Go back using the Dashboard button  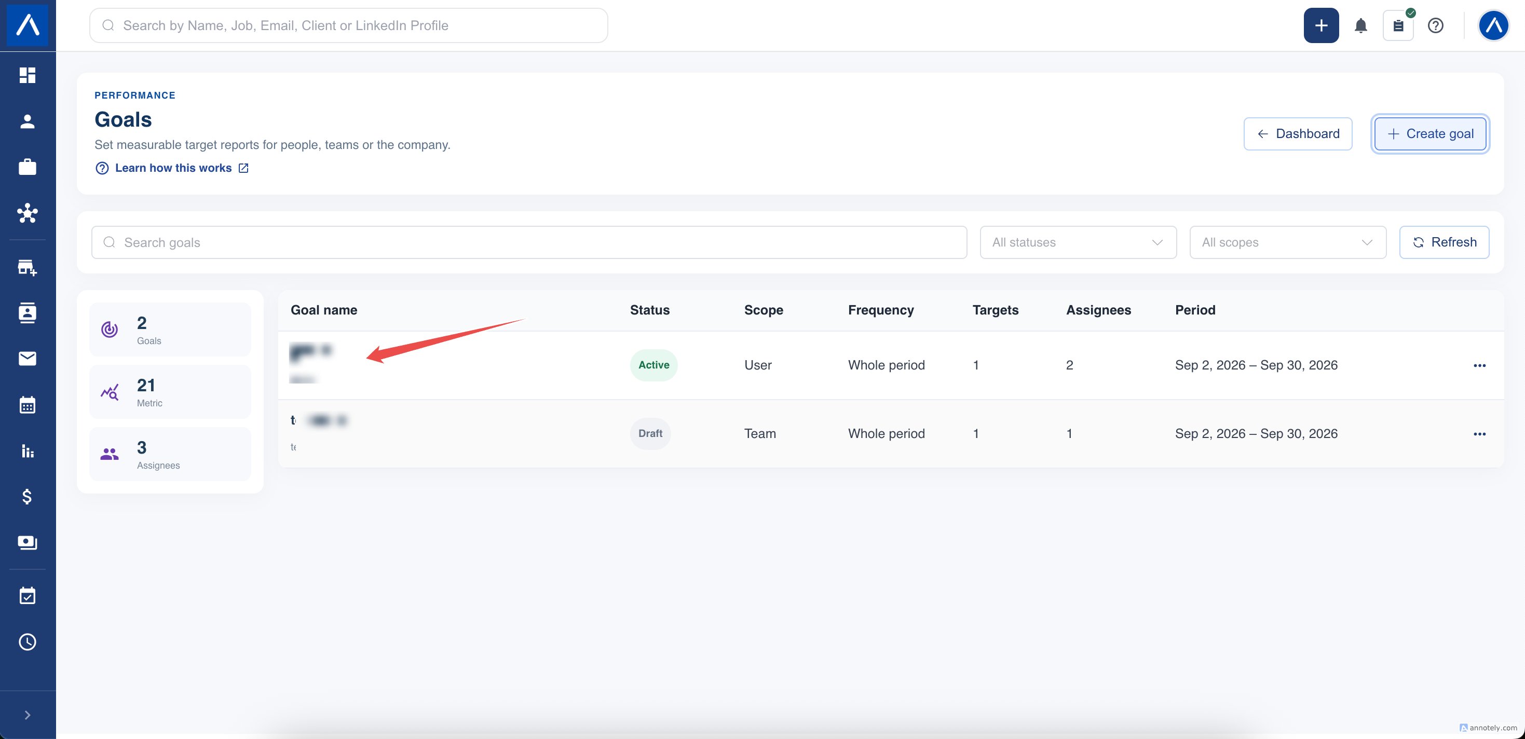tap(1298, 134)
